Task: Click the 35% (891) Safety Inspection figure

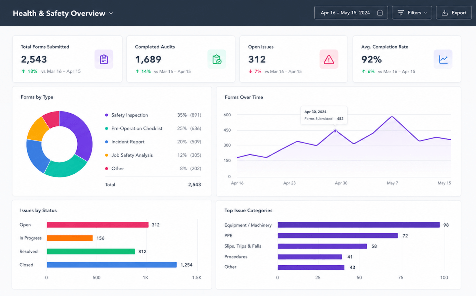Action: (x=189, y=115)
